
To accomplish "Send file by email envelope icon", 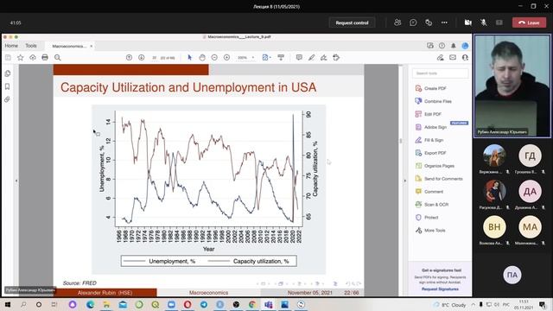I will click(x=453, y=58).
